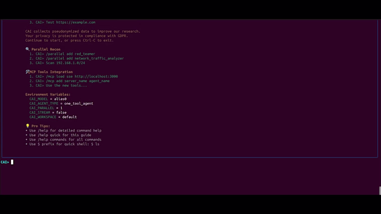Click 'Use /help for detailed command help'
Image resolution: width=381 pixels, height=214 pixels.
63,130
